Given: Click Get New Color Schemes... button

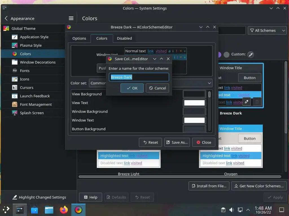Looking at the screenshot, I should pos(259,186).
